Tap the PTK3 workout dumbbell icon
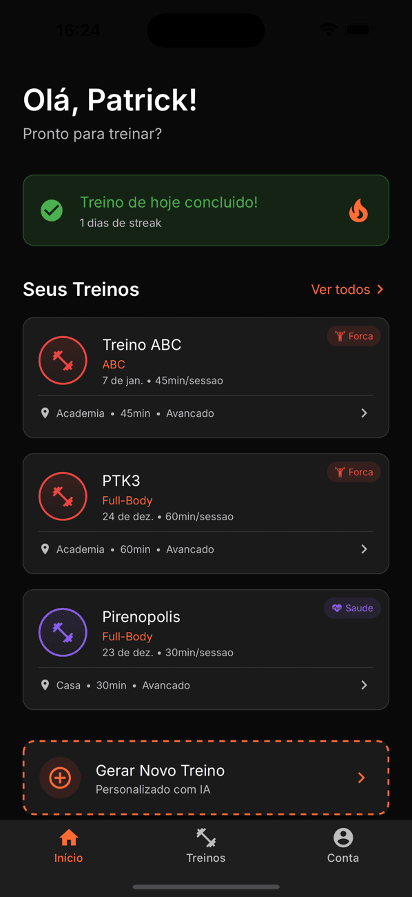The image size is (412, 897). 63,495
